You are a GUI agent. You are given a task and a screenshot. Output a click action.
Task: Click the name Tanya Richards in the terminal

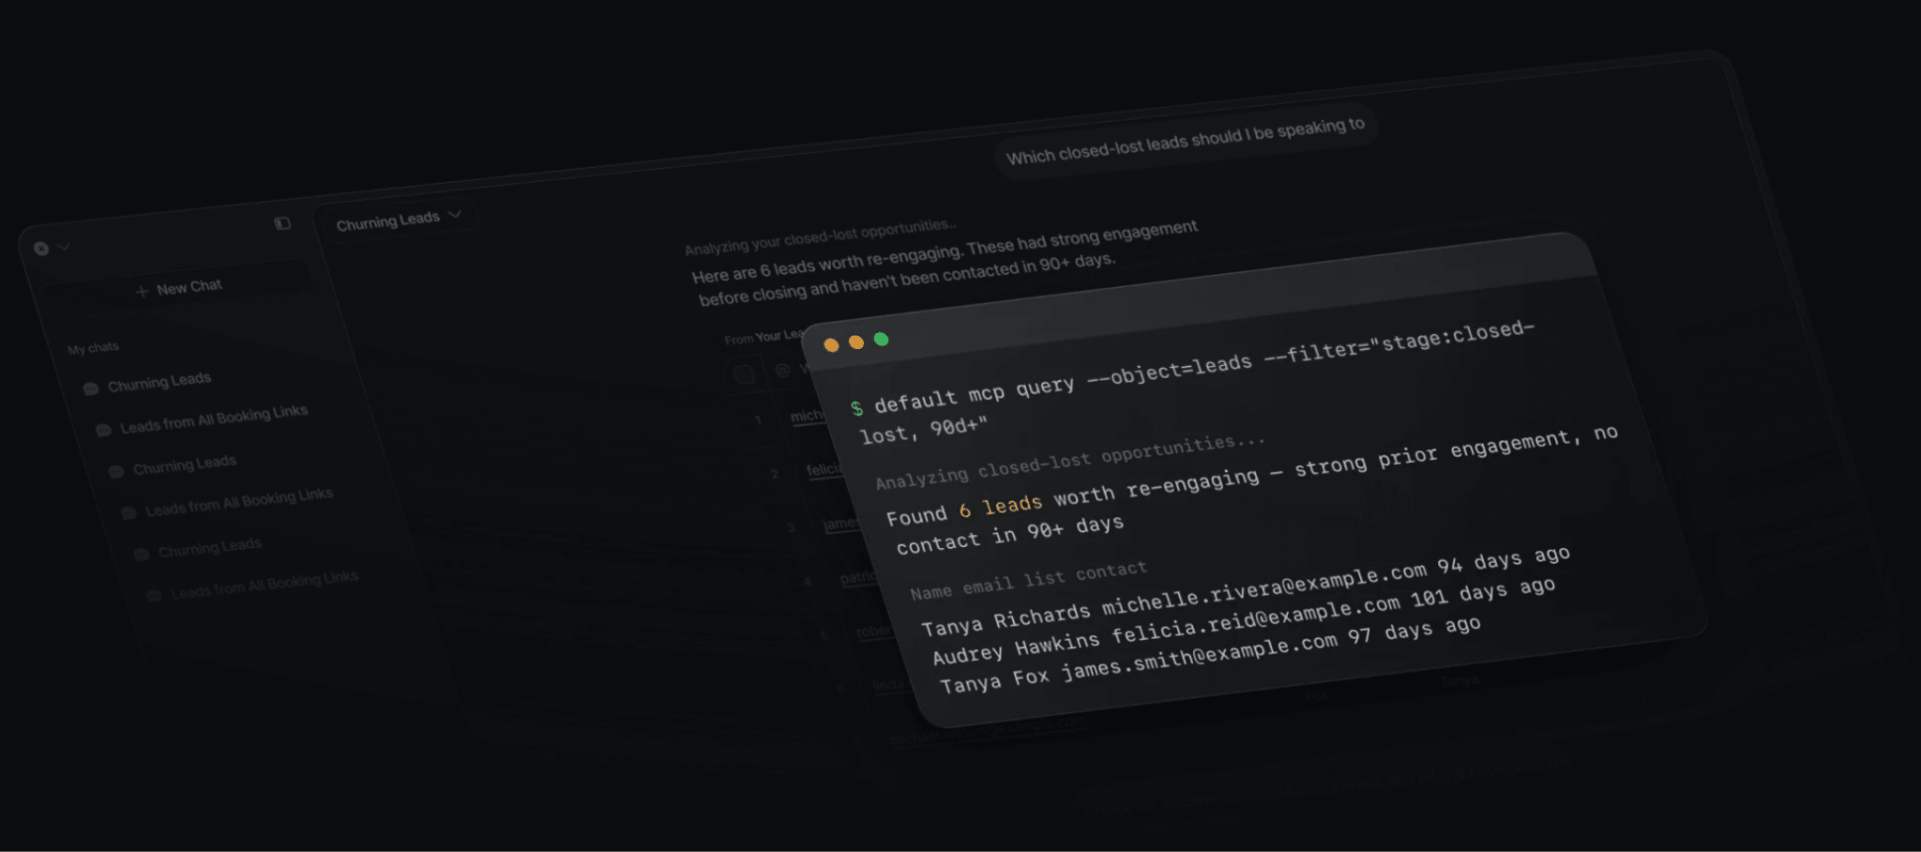[1005, 620]
